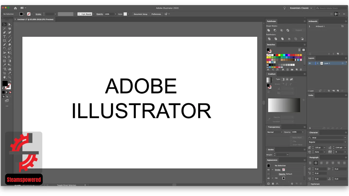This screenshot has width=349, height=196.
Task: Toggle visibility of Layer 1
Action: pos(309,63)
